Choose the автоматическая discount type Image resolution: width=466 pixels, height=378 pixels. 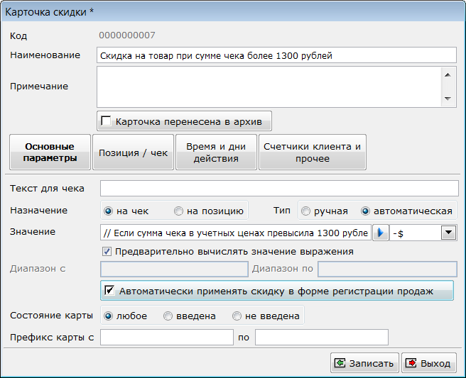point(365,211)
